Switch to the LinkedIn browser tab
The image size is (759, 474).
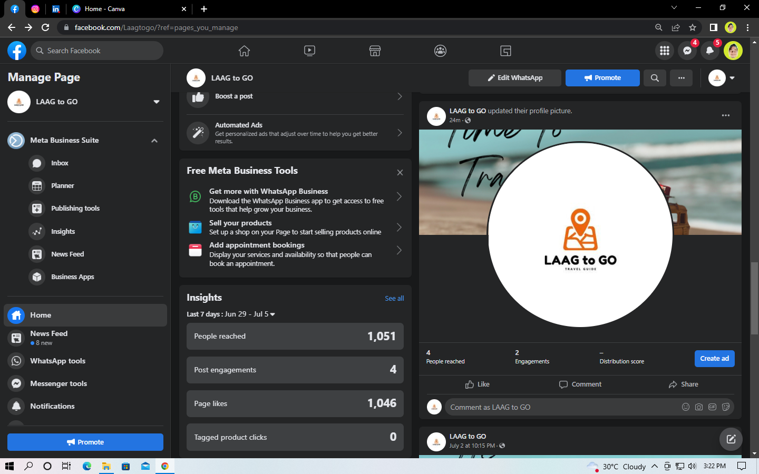click(x=56, y=9)
